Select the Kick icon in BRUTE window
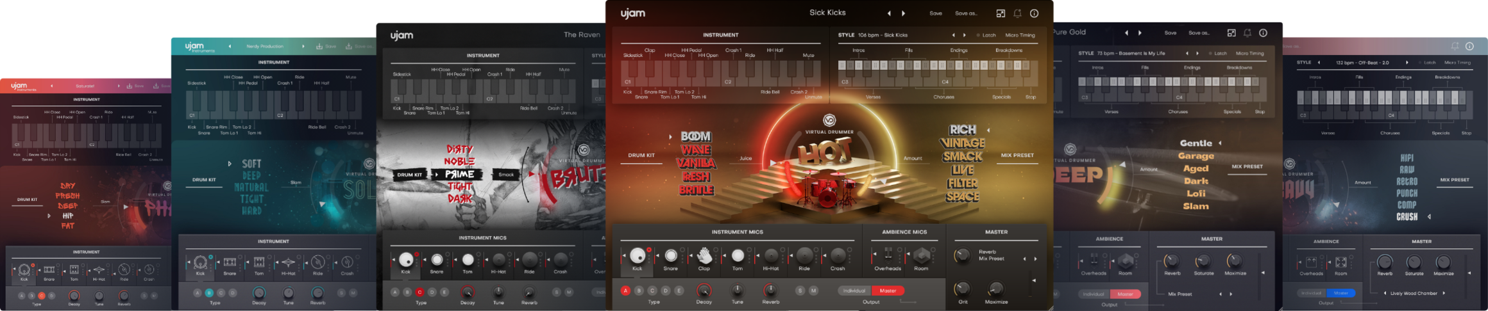The height and width of the screenshot is (311, 1488). pyautogui.click(x=406, y=260)
